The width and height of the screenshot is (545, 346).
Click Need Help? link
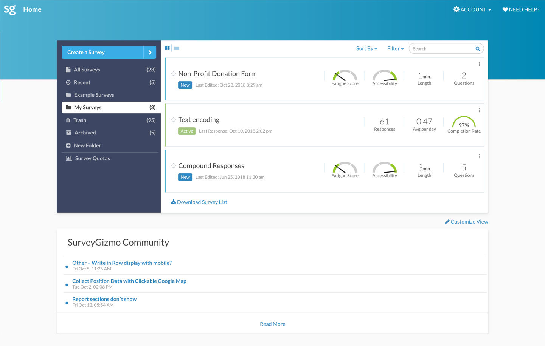point(521,9)
